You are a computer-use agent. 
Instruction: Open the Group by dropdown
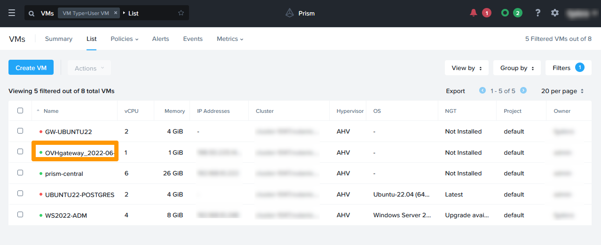coord(517,68)
